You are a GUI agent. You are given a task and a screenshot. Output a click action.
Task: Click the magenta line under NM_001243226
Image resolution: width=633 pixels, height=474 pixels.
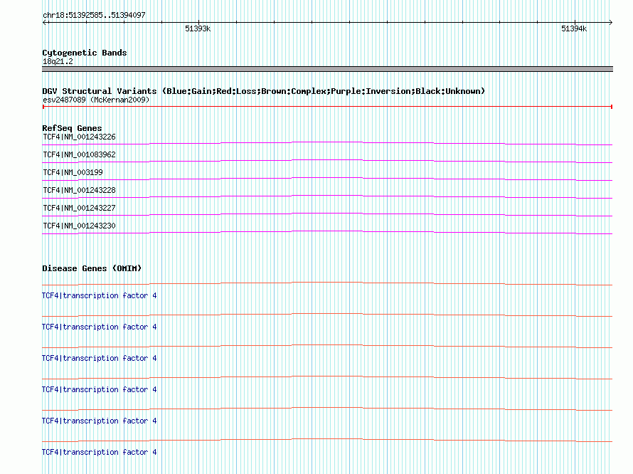pos(327,143)
